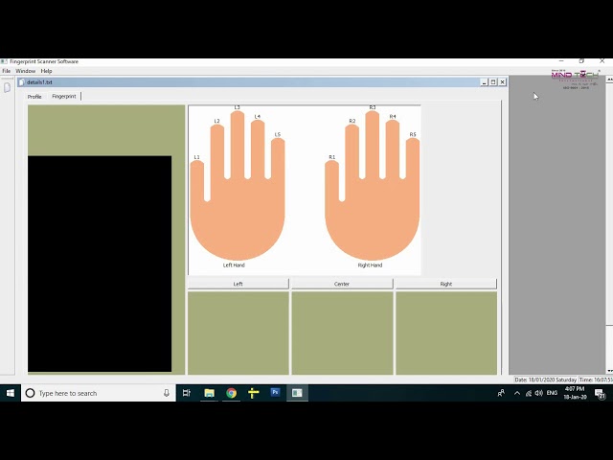
Task: Click the Fingerprint Scanner taskbar icon
Action: pos(297,393)
